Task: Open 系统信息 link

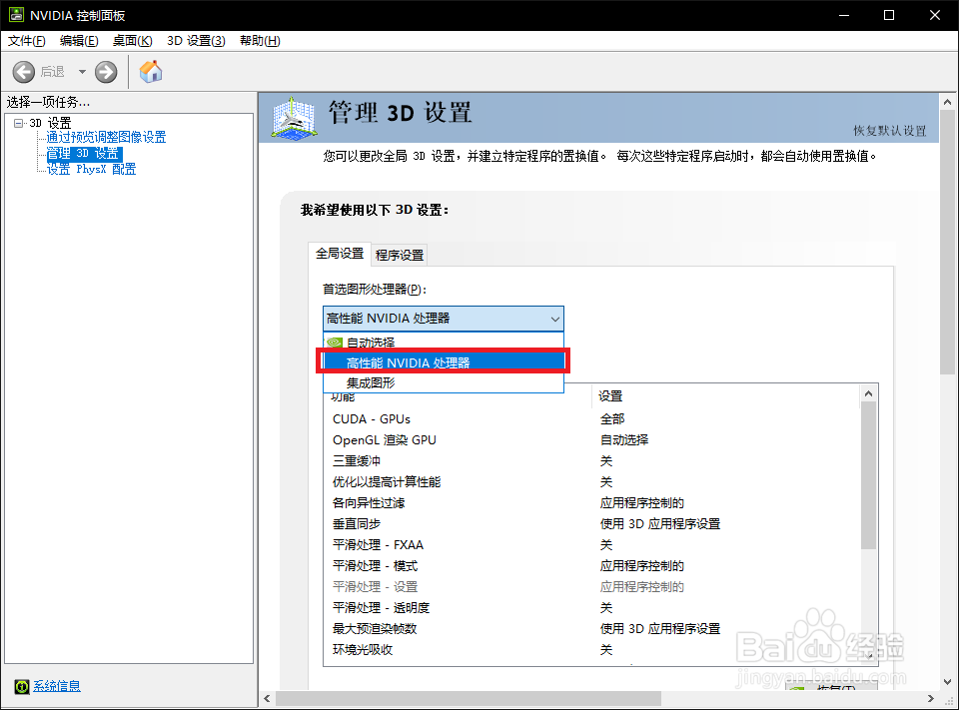Action: [57, 686]
